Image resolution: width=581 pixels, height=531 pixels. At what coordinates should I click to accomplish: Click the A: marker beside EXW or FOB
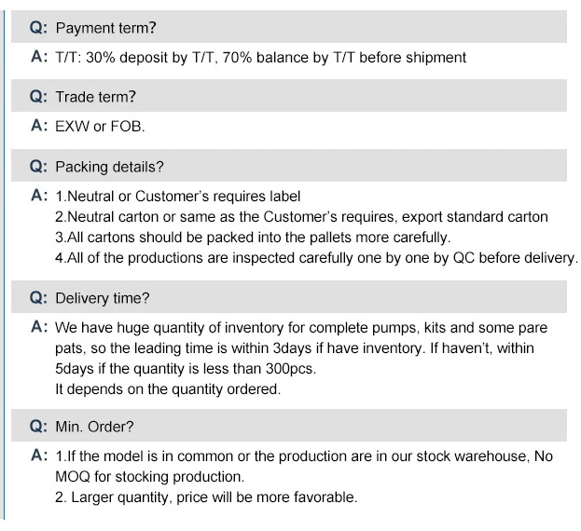[39, 126]
